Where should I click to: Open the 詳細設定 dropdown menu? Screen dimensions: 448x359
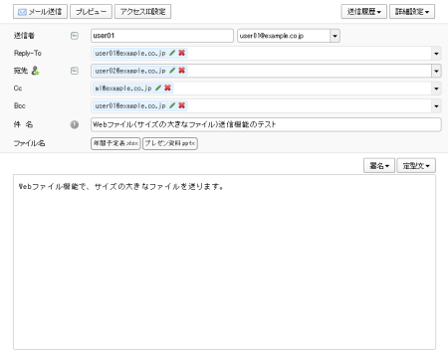click(x=412, y=12)
